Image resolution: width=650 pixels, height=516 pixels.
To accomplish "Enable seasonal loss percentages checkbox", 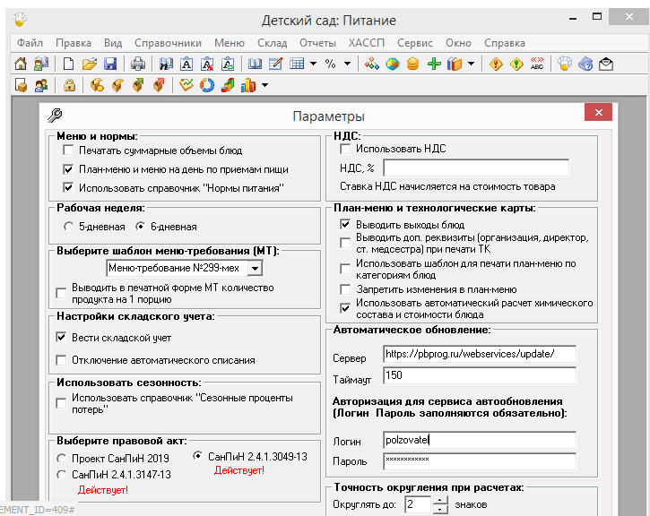I will point(61,403).
